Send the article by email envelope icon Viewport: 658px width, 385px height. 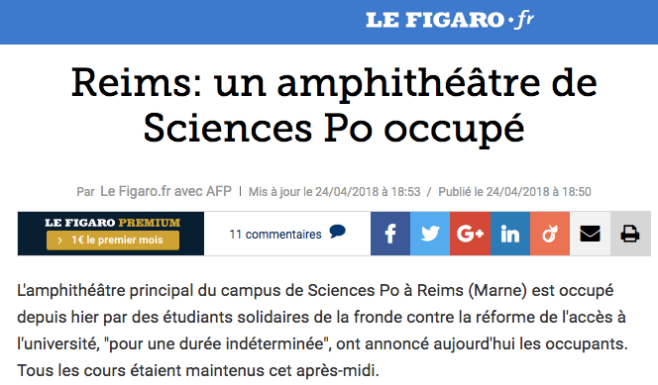pos(590,234)
